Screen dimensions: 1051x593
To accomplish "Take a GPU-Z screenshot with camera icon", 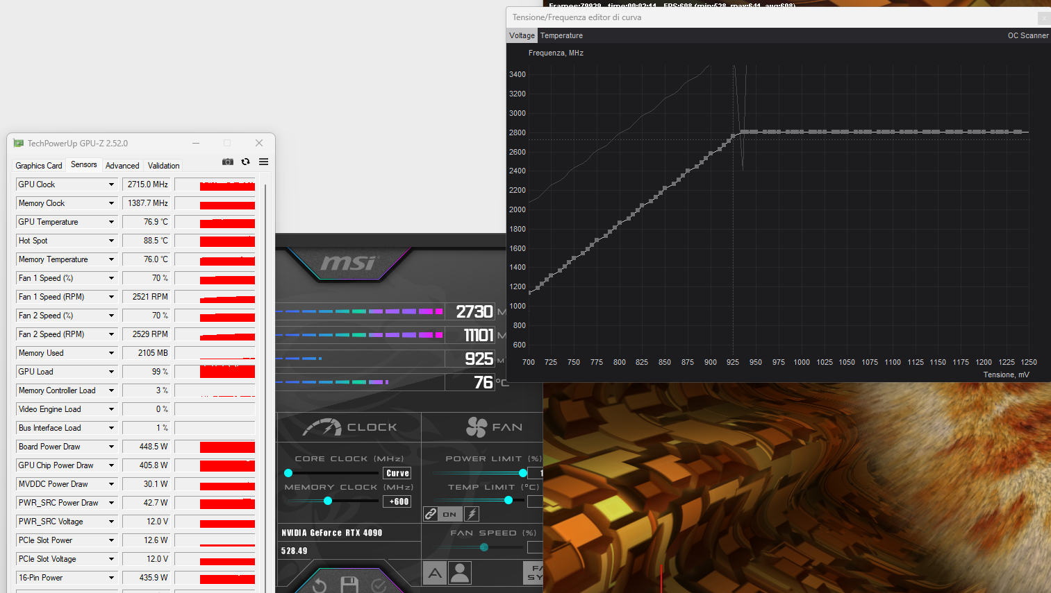I will pos(227,162).
